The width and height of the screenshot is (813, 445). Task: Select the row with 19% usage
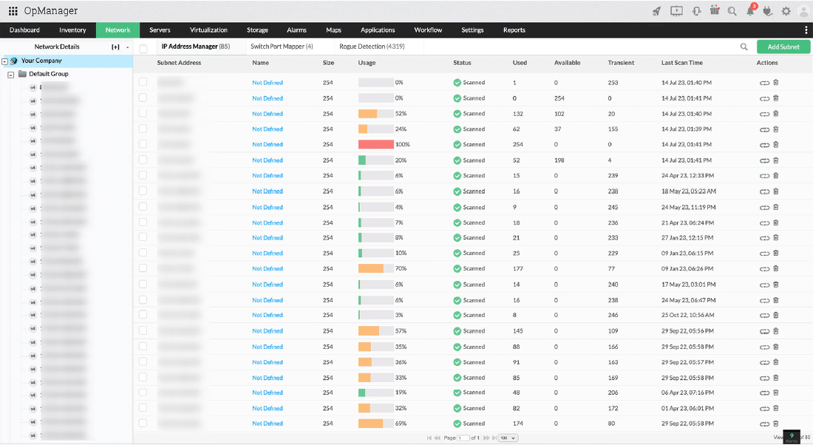click(143, 392)
